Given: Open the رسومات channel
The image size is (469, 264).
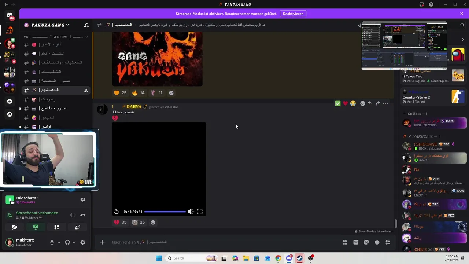Looking at the screenshot, I should coord(55,99).
